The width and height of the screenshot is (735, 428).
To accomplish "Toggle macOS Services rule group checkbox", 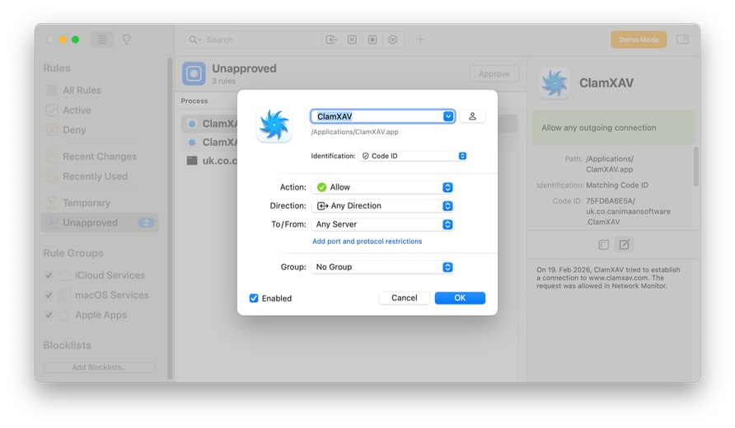I will click(x=49, y=295).
